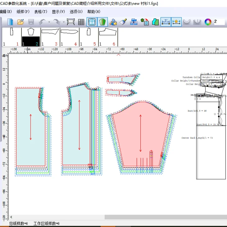
Task: Select pattern thumbnail number 6
Action: (x=108, y=37)
